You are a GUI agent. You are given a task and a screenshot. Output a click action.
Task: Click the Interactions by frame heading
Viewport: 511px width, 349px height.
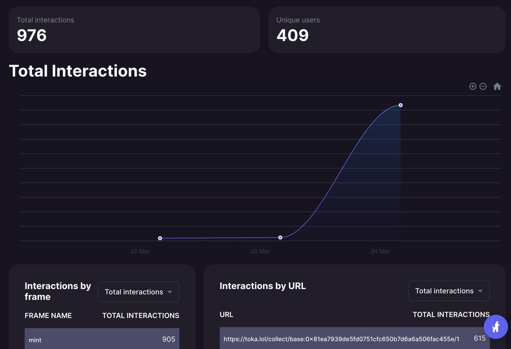click(x=58, y=291)
